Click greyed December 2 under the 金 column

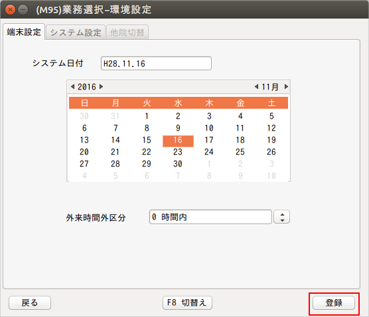coord(240,164)
